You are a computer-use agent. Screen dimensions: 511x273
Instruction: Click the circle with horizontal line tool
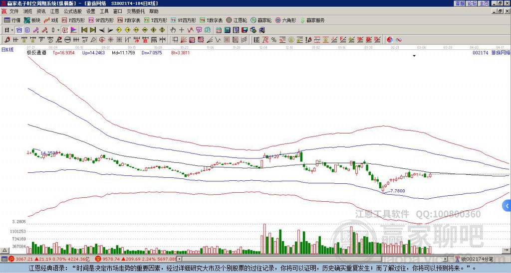coord(67,40)
